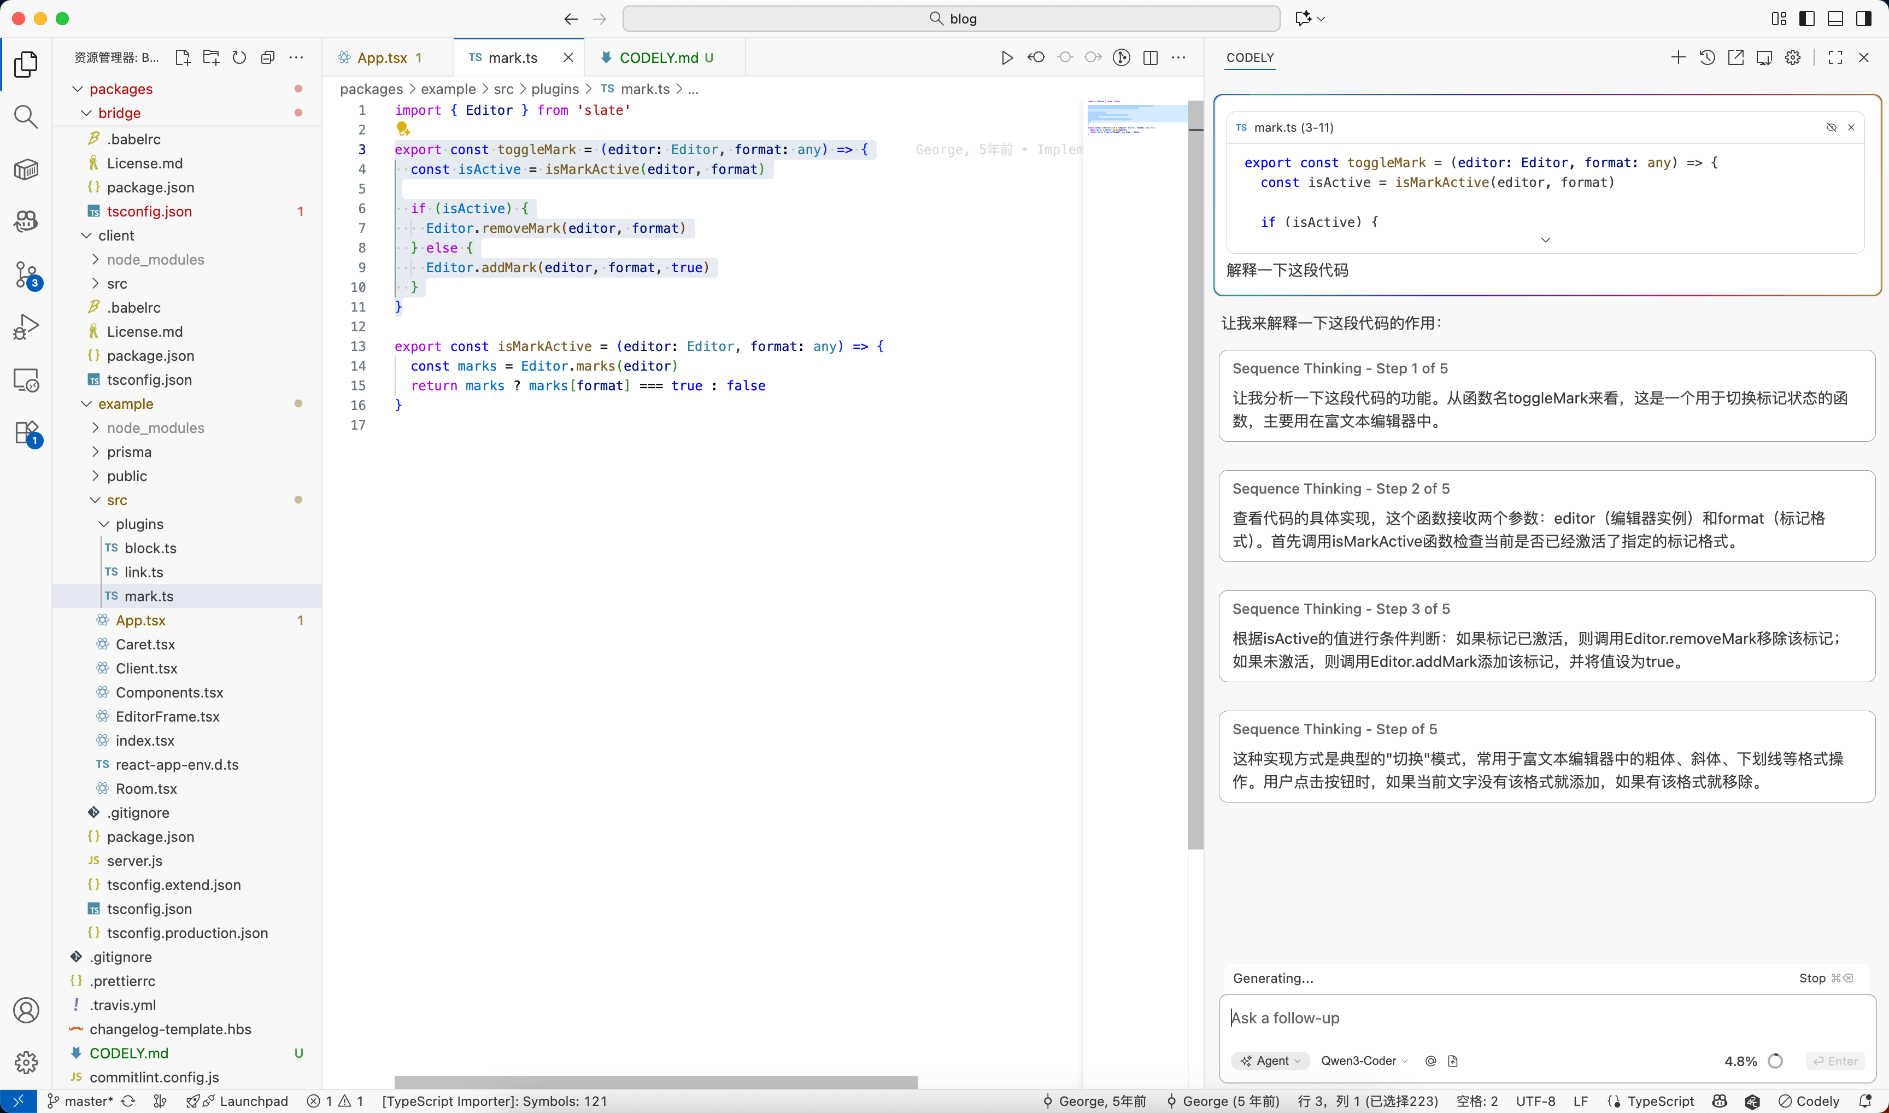The height and width of the screenshot is (1113, 1889).
Task: Open the Agent mode dropdown
Action: (x=1271, y=1061)
